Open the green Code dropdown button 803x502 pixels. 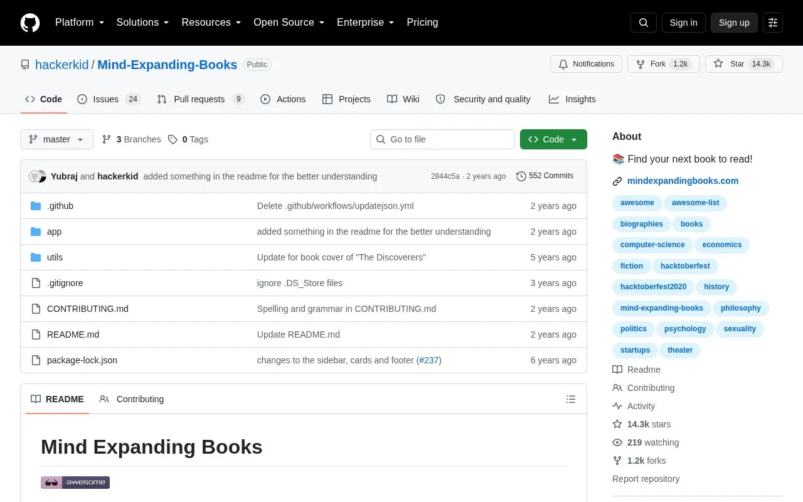pyautogui.click(x=553, y=139)
